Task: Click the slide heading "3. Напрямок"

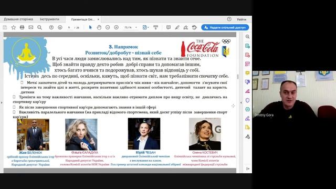Action: click(x=123, y=47)
